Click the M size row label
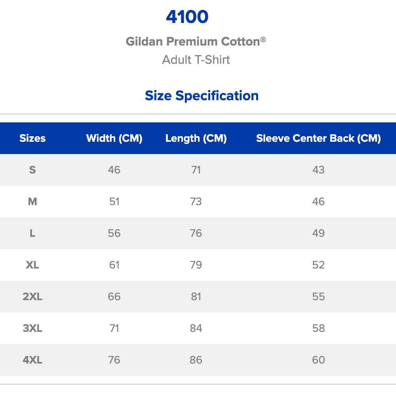 click(32, 202)
